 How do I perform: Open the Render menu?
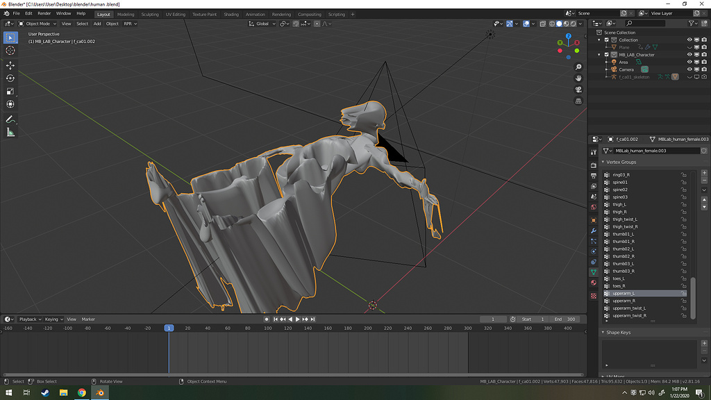pyautogui.click(x=44, y=14)
